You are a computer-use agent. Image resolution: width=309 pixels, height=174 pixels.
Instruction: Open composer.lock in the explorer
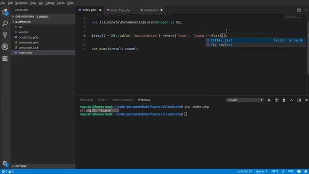click(28, 47)
